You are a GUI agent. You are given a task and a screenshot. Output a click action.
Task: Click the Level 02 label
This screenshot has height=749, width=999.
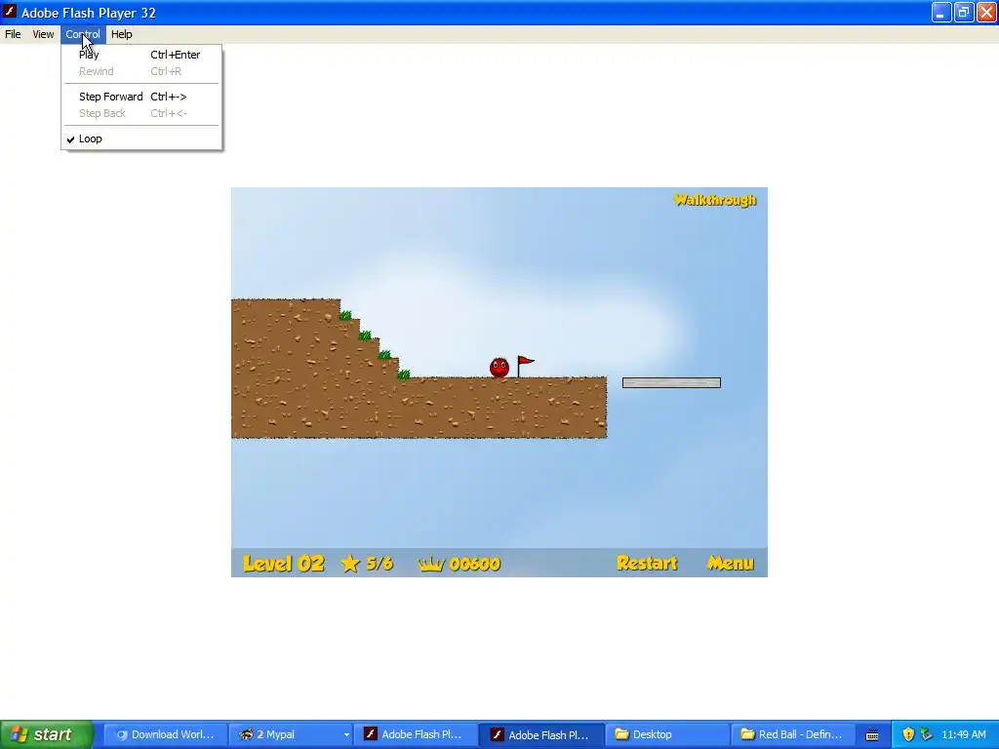(284, 564)
